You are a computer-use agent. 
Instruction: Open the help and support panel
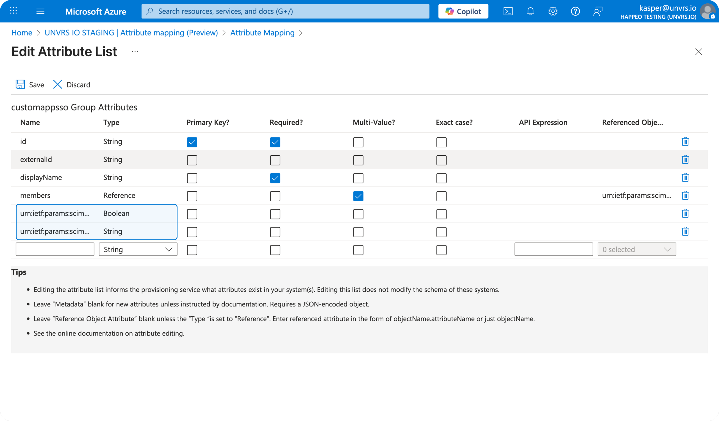pos(575,11)
